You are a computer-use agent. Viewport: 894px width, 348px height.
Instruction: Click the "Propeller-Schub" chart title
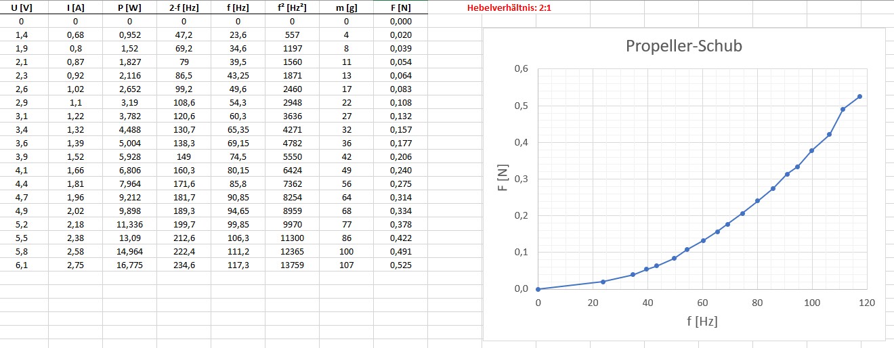click(683, 46)
